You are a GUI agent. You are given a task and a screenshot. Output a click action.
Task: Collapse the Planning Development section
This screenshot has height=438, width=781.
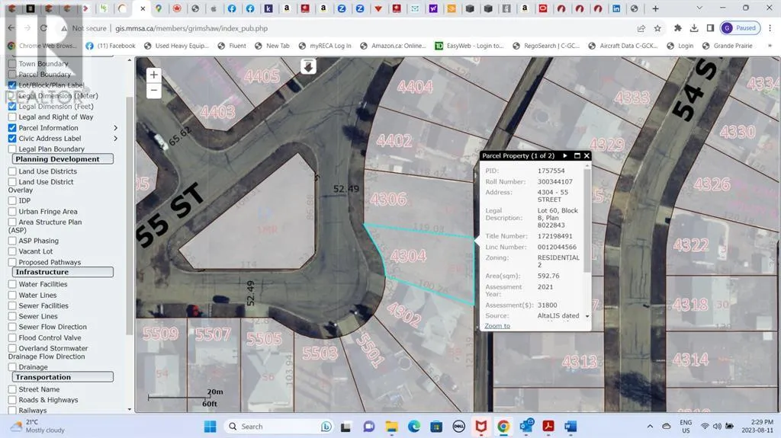click(x=63, y=159)
